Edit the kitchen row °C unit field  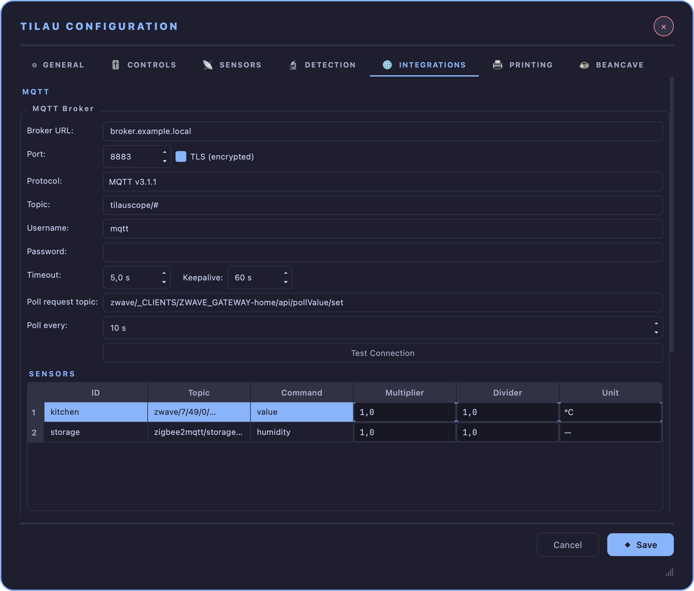pos(611,412)
